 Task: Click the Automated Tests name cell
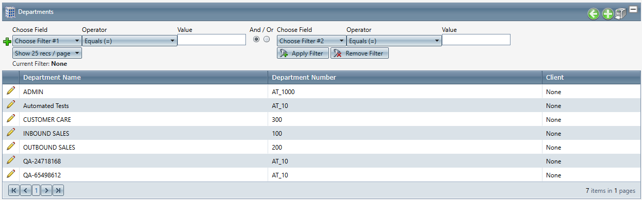click(x=143, y=105)
